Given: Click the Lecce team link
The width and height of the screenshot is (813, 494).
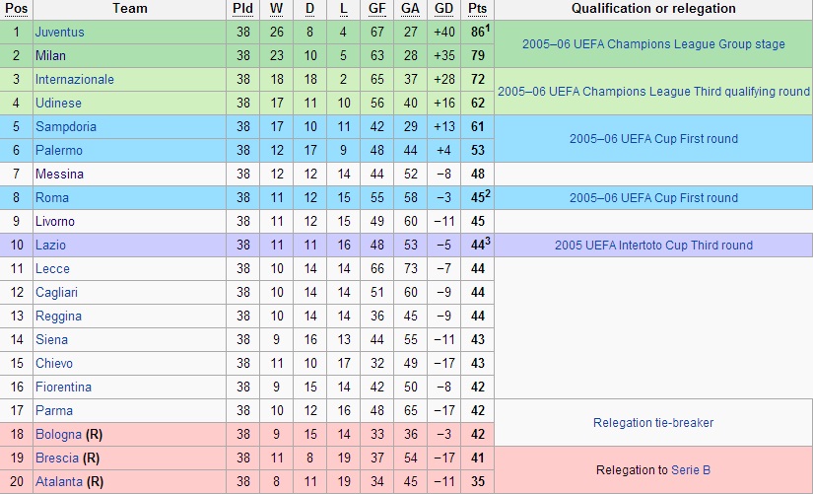Looking at the screenshot, I should click(52, 268).
